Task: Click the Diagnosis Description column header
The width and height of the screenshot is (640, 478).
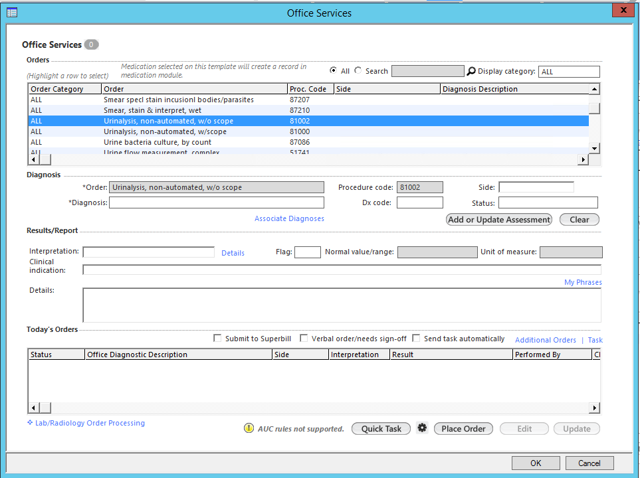Action: [x=514, y=89]
